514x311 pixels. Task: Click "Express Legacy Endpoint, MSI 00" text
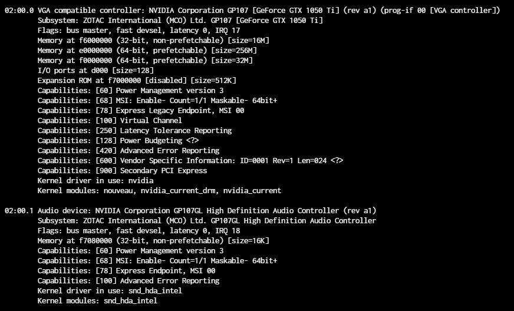point(180,110)
